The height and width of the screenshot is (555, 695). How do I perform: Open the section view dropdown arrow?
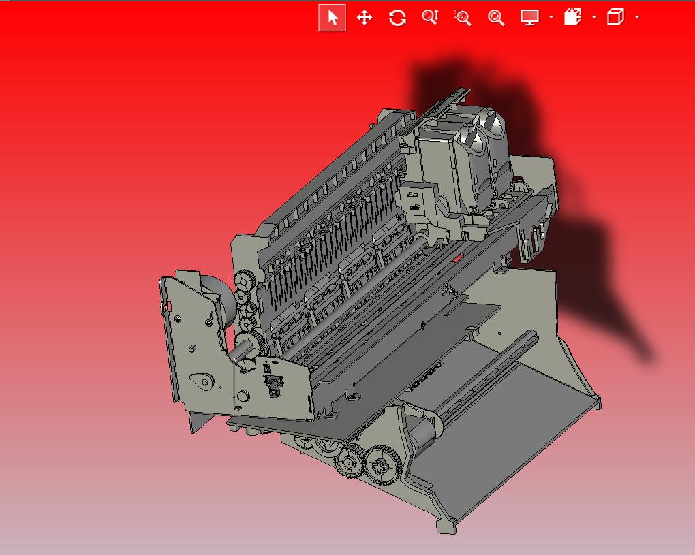[594, 17]
